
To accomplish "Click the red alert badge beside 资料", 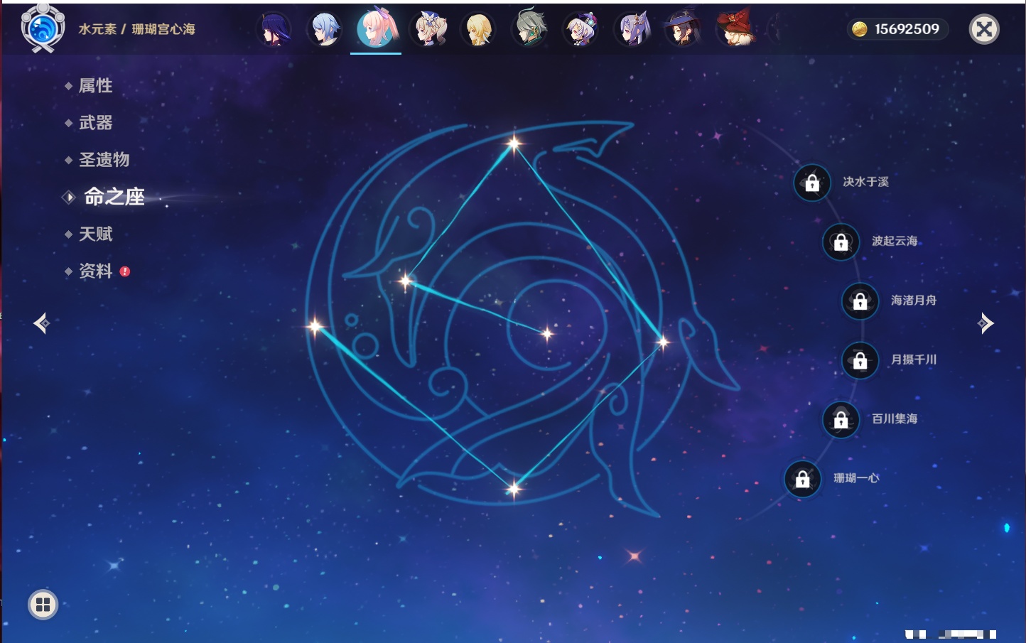I will [x=125, y=271].
